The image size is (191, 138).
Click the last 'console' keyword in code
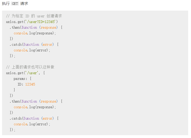pyautogui.click(x=20, y=124)
